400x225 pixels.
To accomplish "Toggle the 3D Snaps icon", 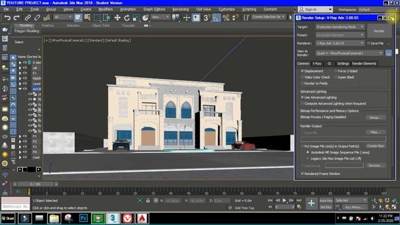I will 207,17.
